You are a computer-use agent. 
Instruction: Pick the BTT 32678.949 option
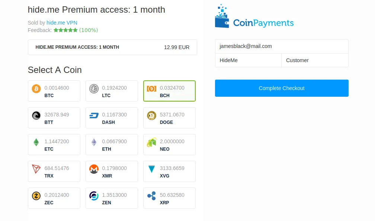[x=54, y=118]
